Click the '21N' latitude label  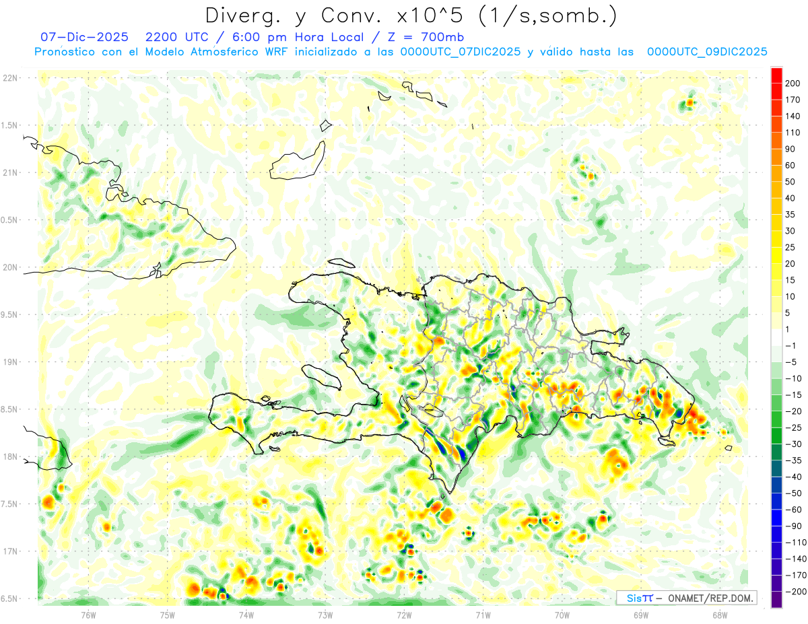pos(10,172)
